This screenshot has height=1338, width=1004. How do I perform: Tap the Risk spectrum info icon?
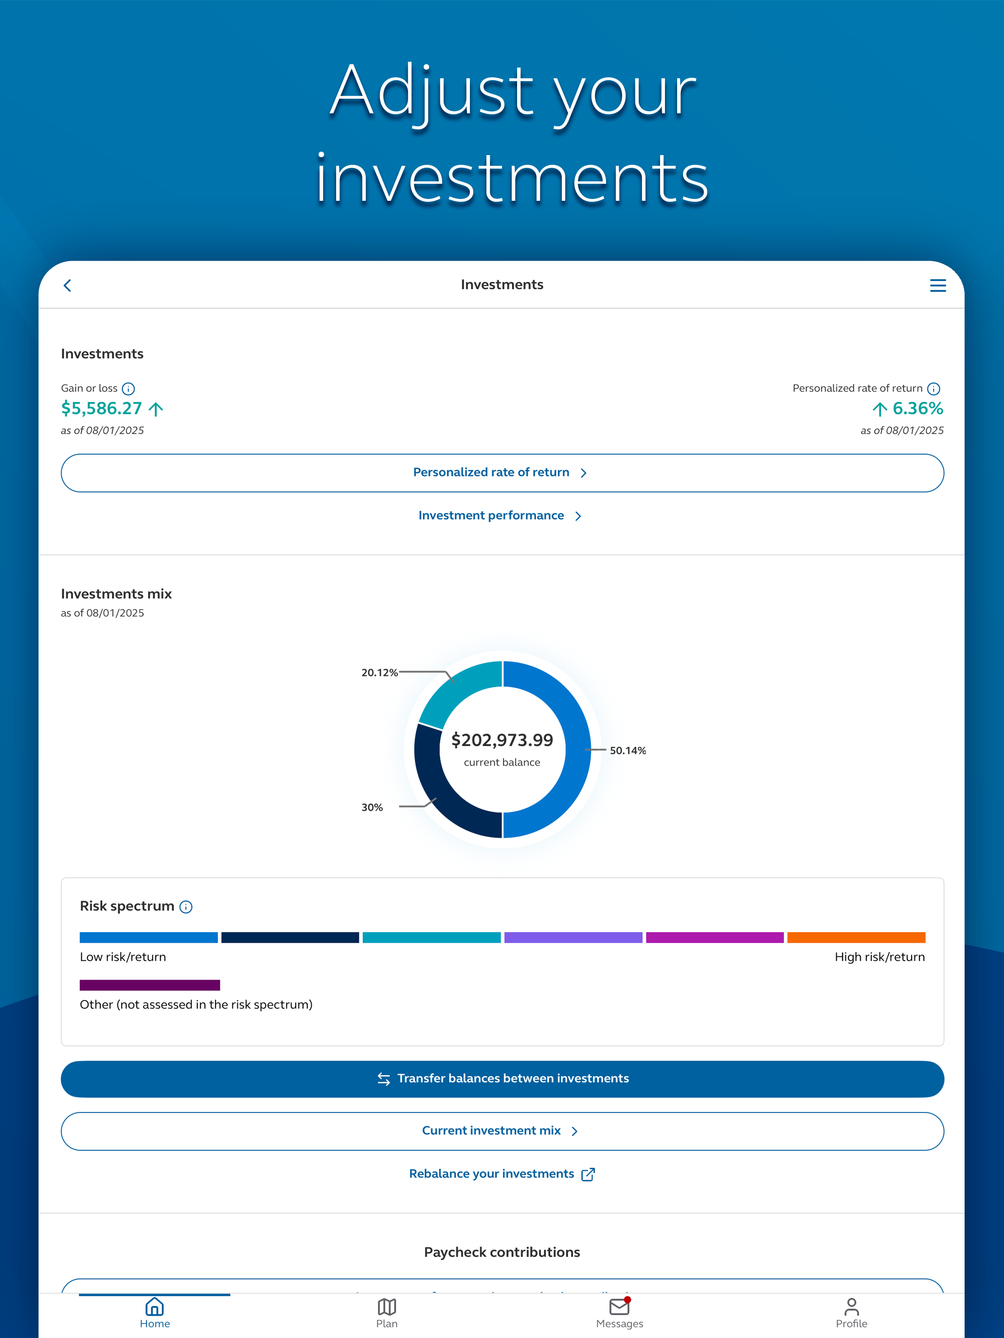click(x=186, y=907)
